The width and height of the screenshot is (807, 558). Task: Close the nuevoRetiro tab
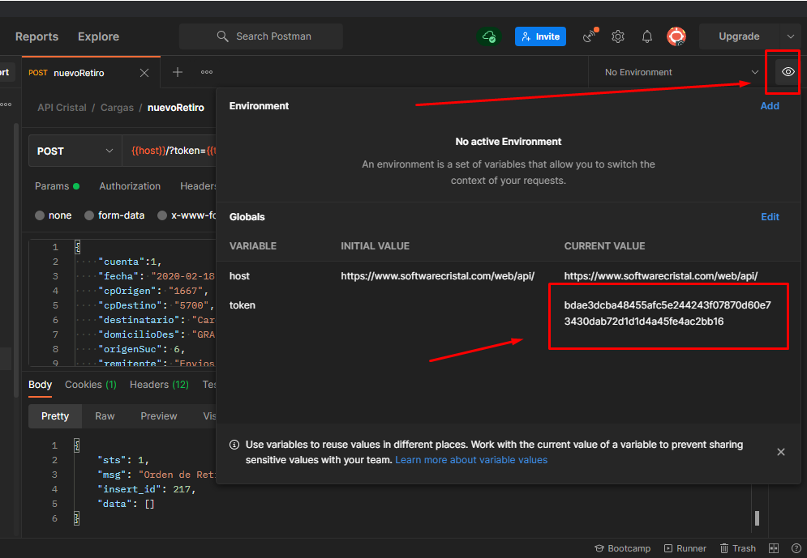pyautogui.click(x=144, y=73)
